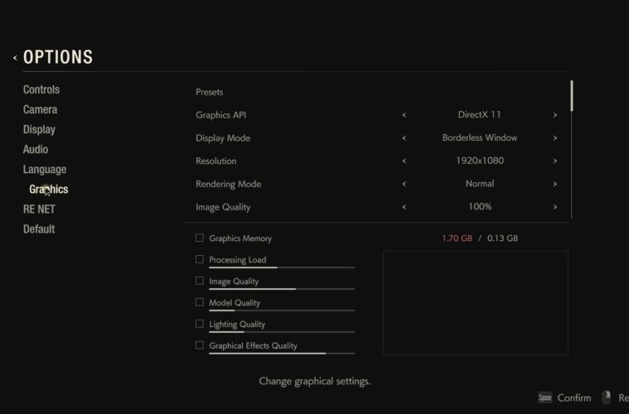Click the mouse icon at bottom right
Viewport: 629px width, 414px height.
pyautogui.click(x=607, y=397)
